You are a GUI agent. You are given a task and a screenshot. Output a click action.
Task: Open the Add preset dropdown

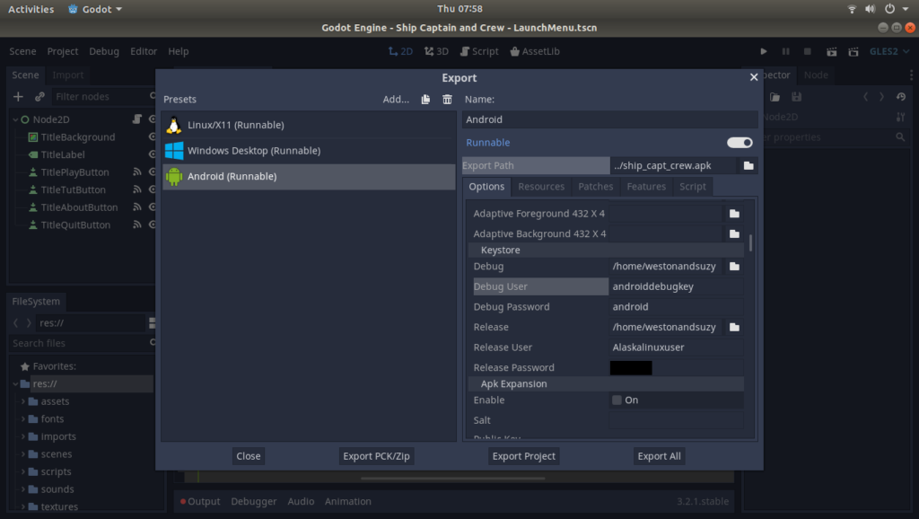396,100
